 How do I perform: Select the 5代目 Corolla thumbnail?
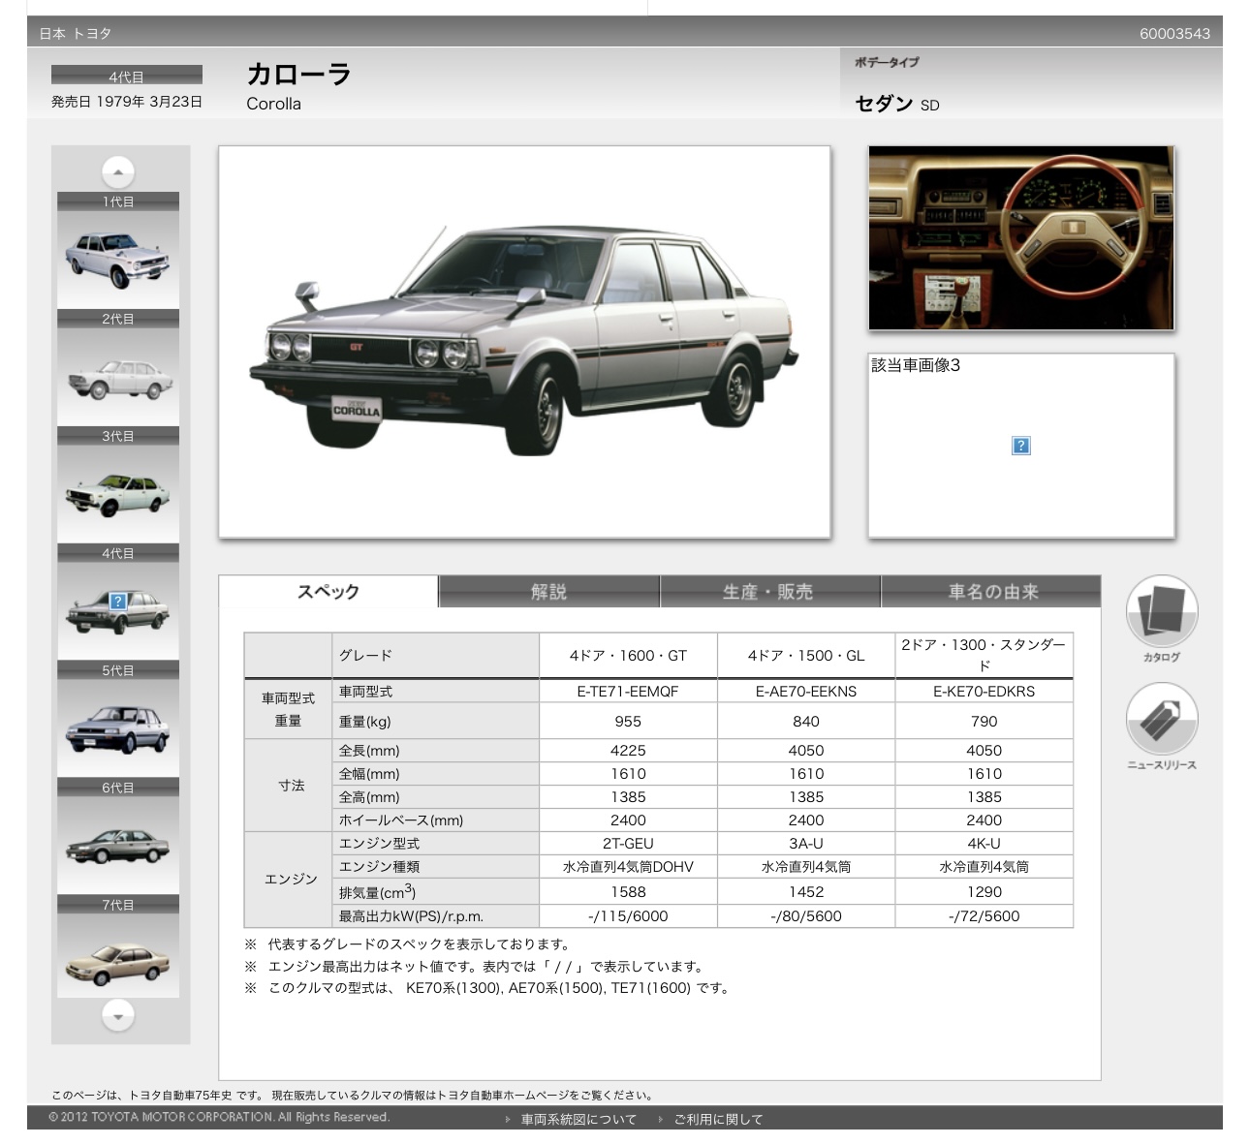coord(117,727)
